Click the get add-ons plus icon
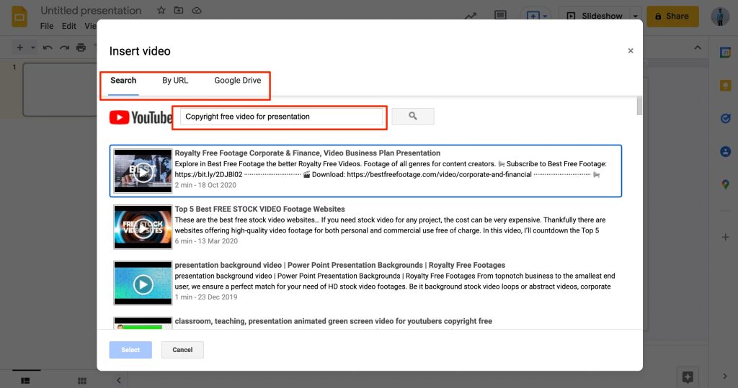 tap(725, 238)
